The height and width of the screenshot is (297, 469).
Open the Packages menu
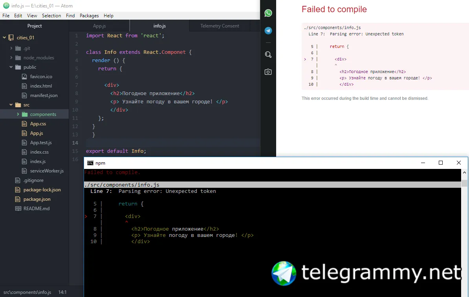point(89,16)
